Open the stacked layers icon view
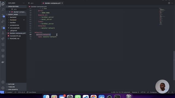Image resolution: width=175 pixels, height=98 pixels. pyautogui.click(x=3, y=50)
